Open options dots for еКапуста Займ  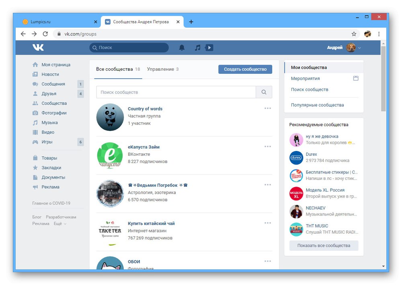268,147
